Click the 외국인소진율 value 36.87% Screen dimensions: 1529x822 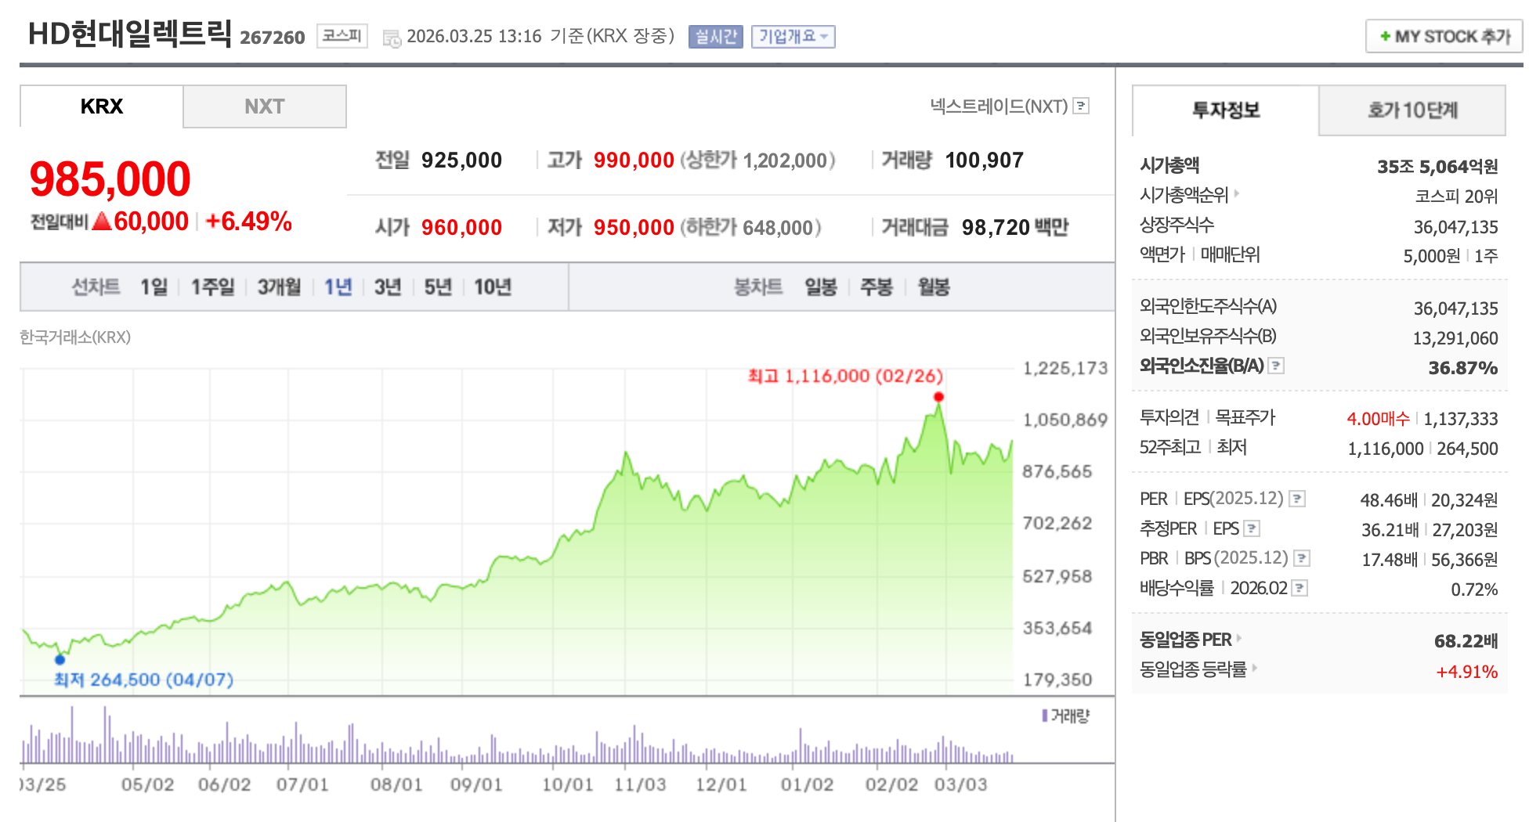[x=1462, y=368]
